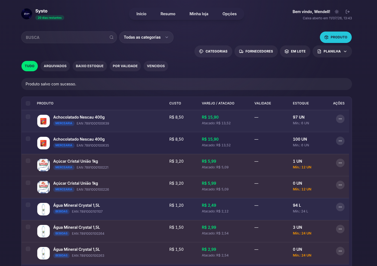Screen dimensions: 377x266
Task: Open actions menu for Nescau EAN 7891000100639
Action: coord(340,119)
